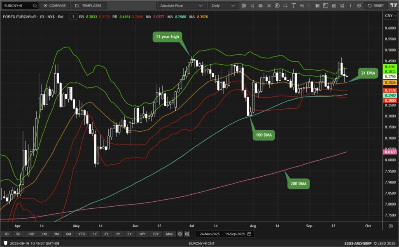Screen dimensions: 399x247
Task: Click circular target icon beside Max
Action: [180, 234]
